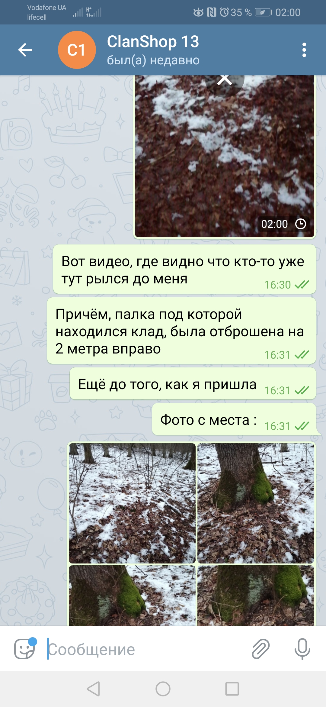Open the ClanShop 13 chat title

[x=153, y=42]
